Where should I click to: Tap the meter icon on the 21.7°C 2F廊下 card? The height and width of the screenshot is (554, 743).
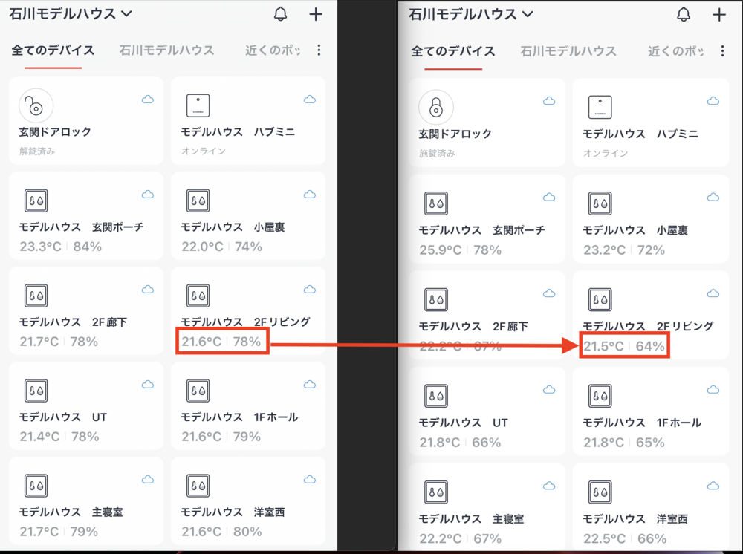coord(36,296)
